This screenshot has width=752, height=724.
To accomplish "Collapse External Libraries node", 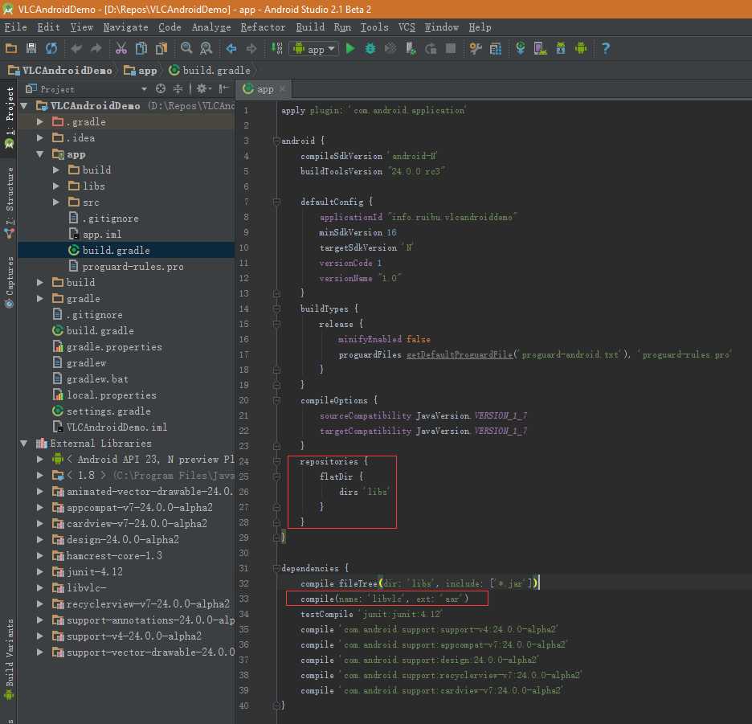I will (x=24, y=444).
